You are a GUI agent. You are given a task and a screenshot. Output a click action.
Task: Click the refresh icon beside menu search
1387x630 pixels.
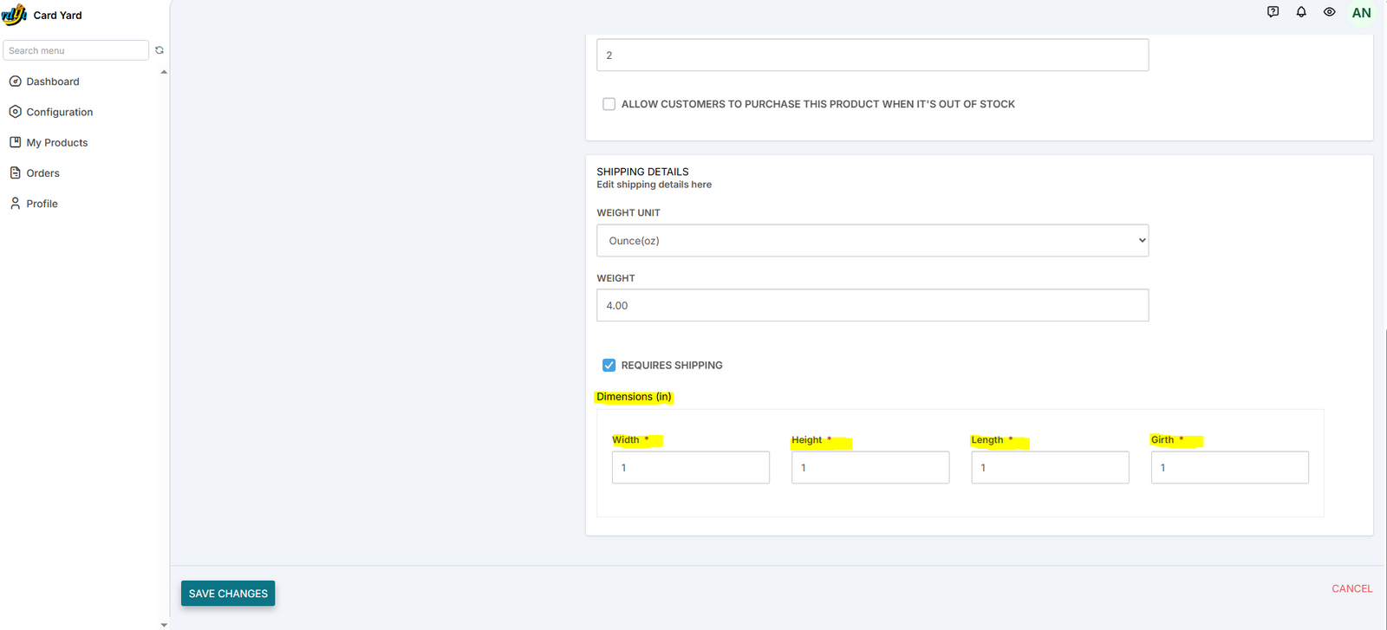[x=160, y=50]
